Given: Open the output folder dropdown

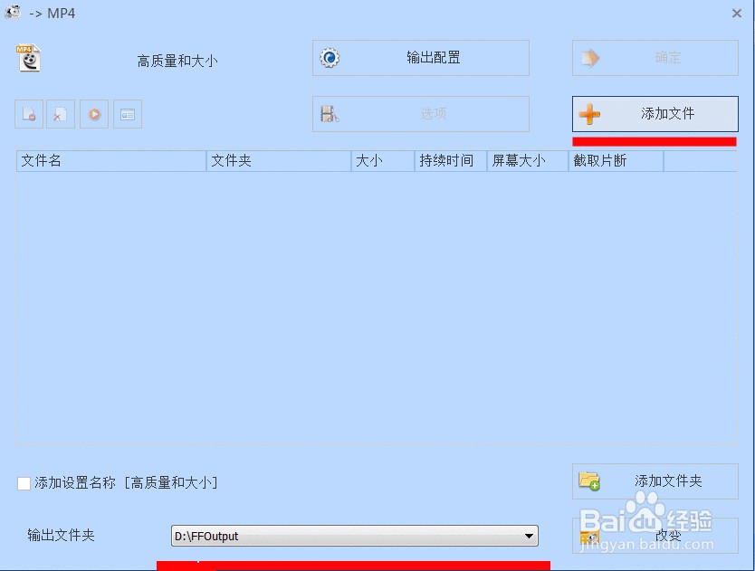Looking at the screenshot, I should [529, 536].
